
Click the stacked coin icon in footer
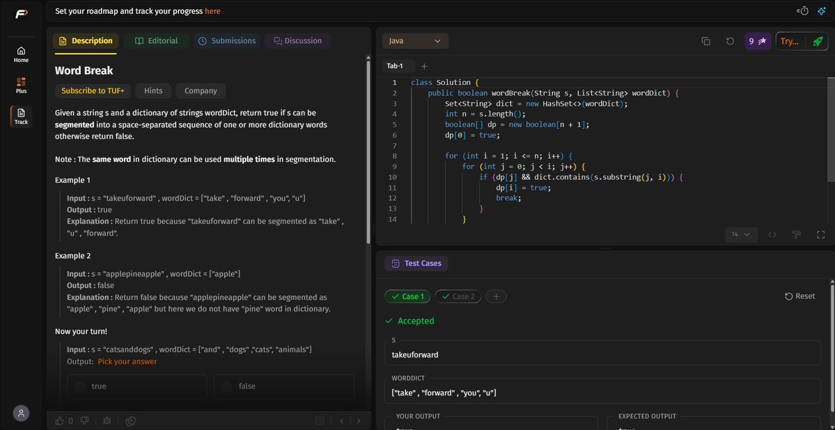(130, 421)
